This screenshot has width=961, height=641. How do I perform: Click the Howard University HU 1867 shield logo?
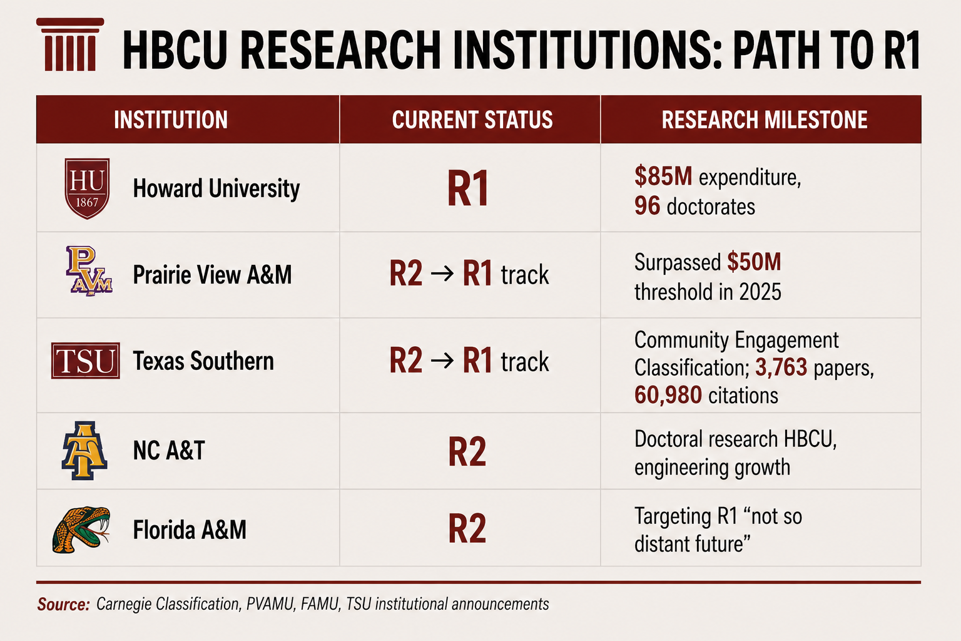pos(87,188)
